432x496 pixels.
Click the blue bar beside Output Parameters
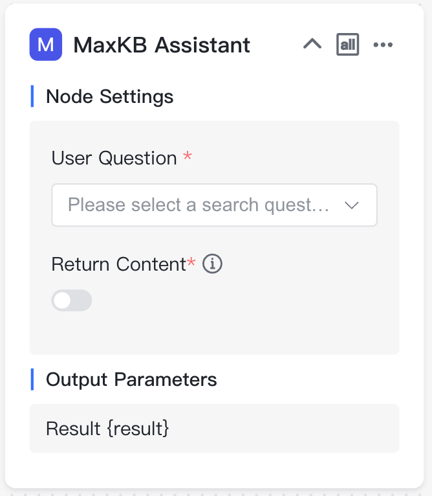32,379
